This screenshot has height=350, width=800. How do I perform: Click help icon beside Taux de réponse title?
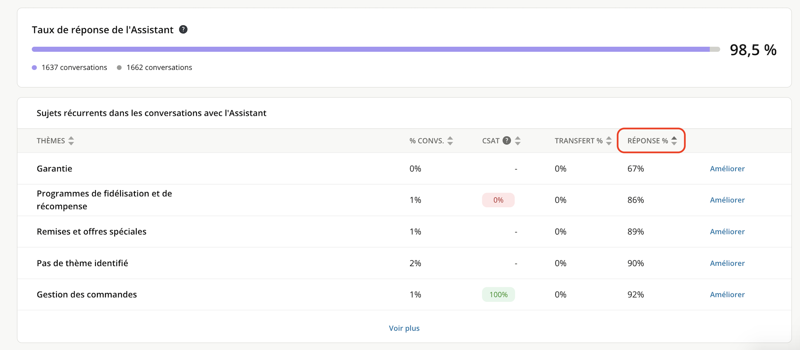tap(183, 29)
